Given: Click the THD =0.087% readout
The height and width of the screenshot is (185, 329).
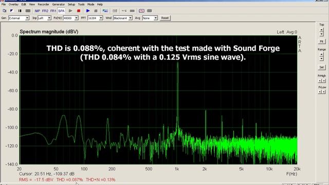Looking at the screenshot, I should (69, 180).
